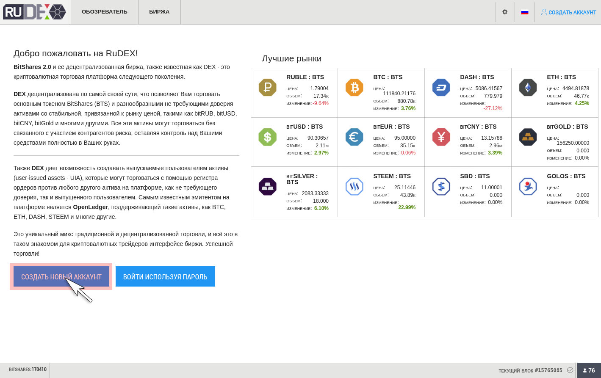Screen dimensions: 601x378
Task: Click СОЗДАТЬ АККАУНТ link in header
Action: click(568, 12)
